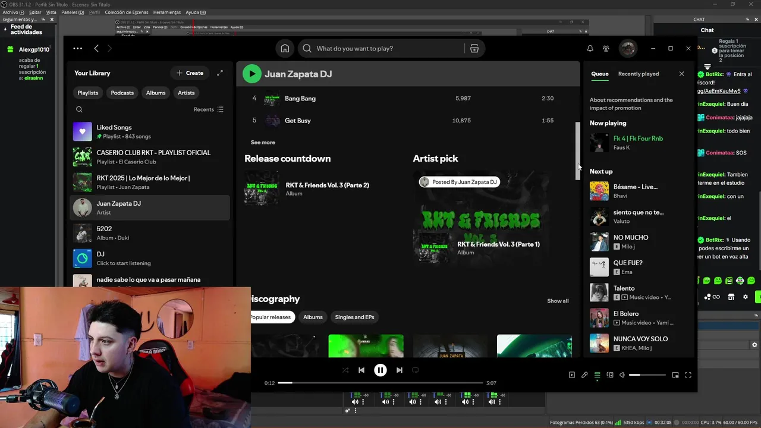Filter library by Artists
761x428 pixels.
click(x=186, y=93)
